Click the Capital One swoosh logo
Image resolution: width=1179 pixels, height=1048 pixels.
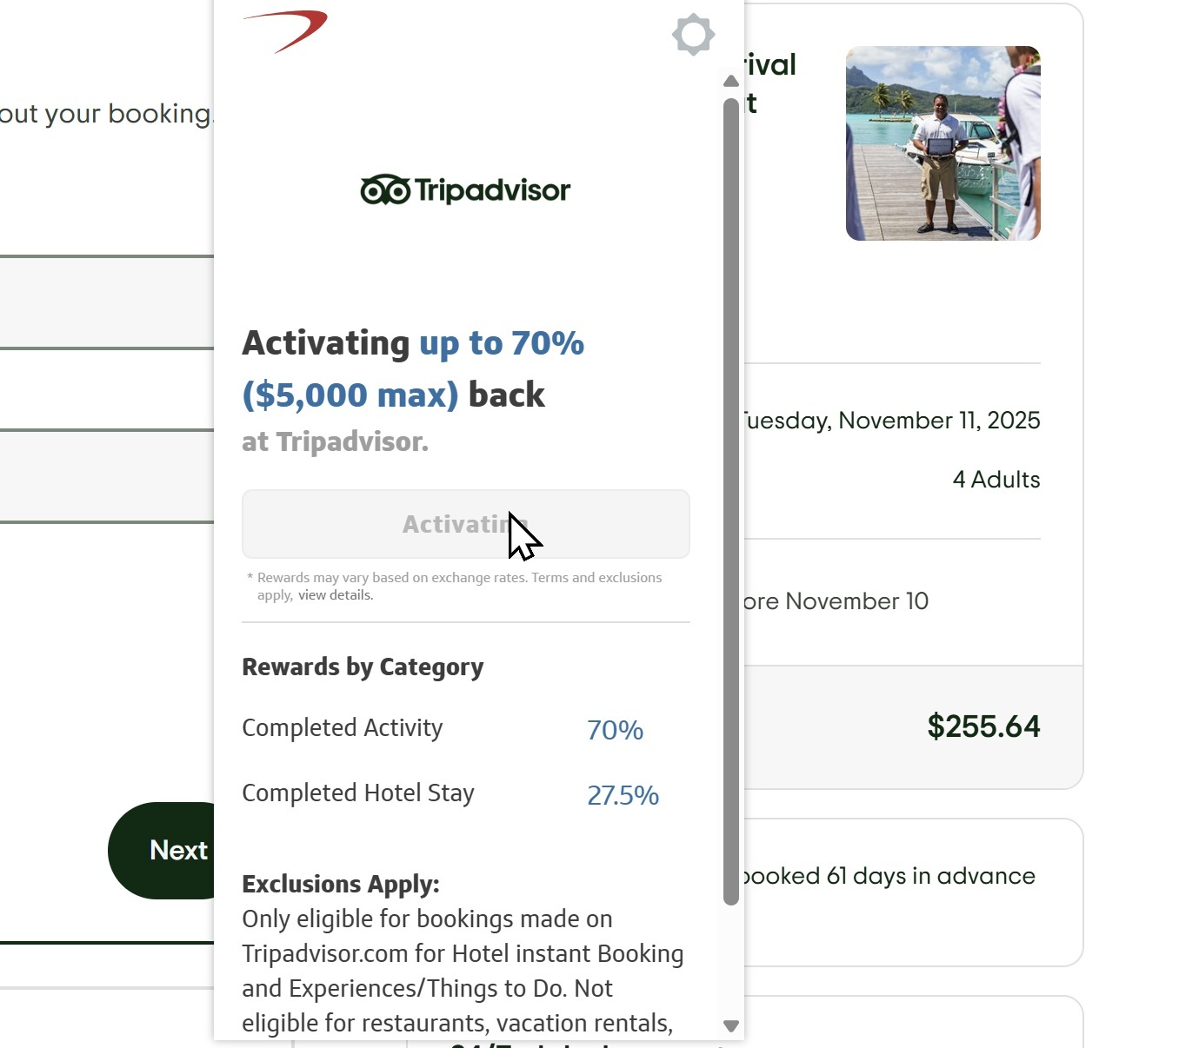(286, 30)
